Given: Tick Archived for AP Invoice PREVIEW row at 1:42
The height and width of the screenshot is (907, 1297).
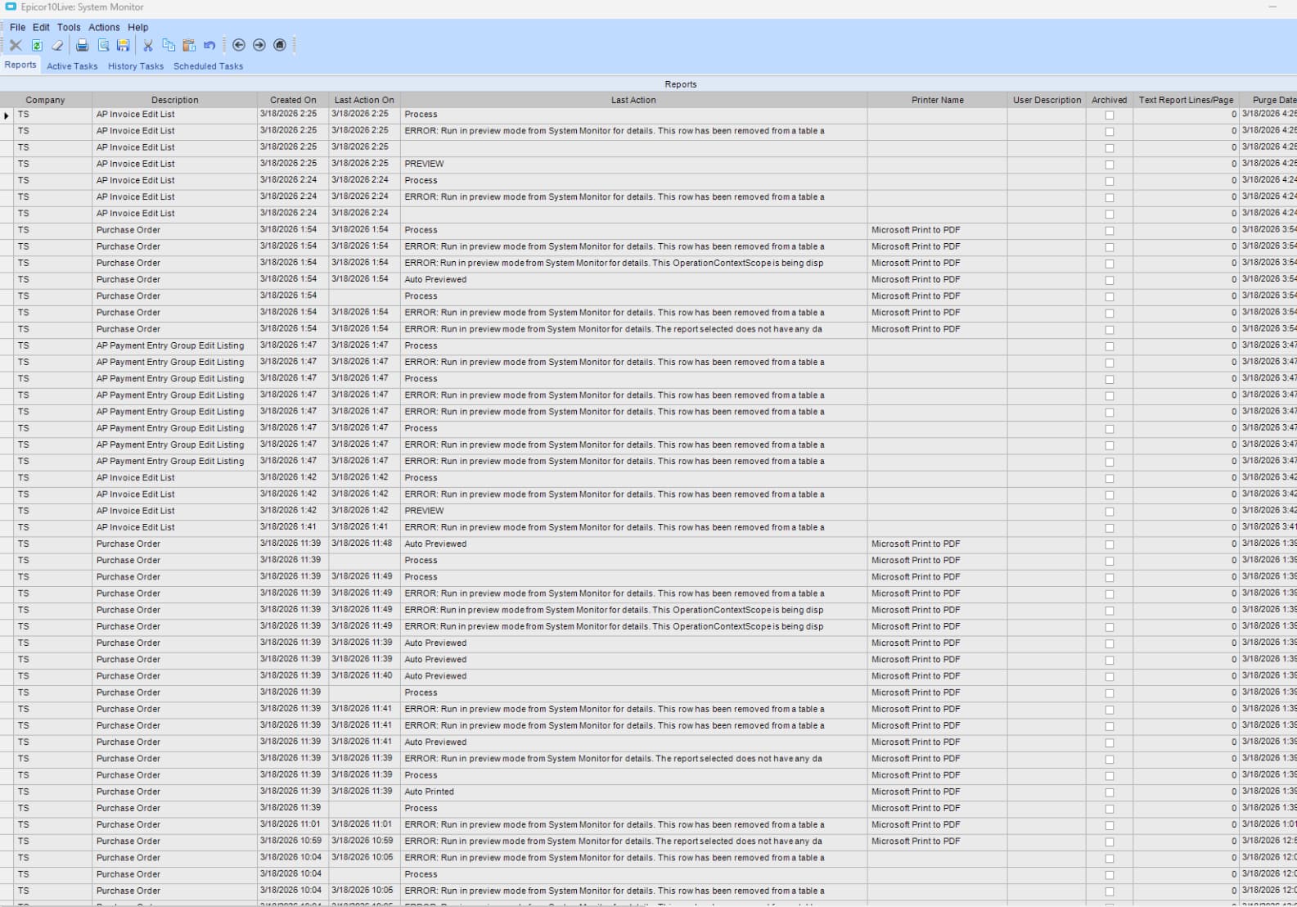Looking at the screenshot, I should [1110, 512].
